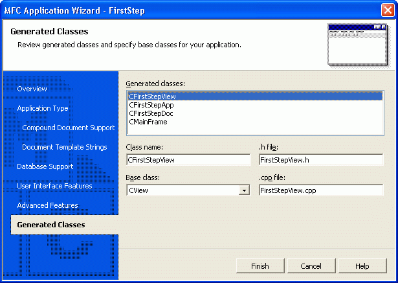Expand the Base class dropdown arrow
Viewport: 398px width, 283px height.
[244, 190]
